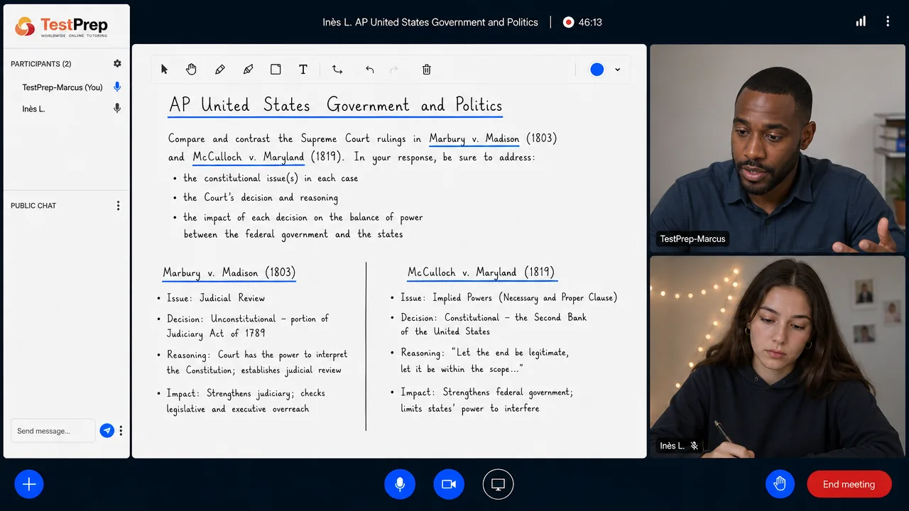Send the chat message

(x=107, y=431)
